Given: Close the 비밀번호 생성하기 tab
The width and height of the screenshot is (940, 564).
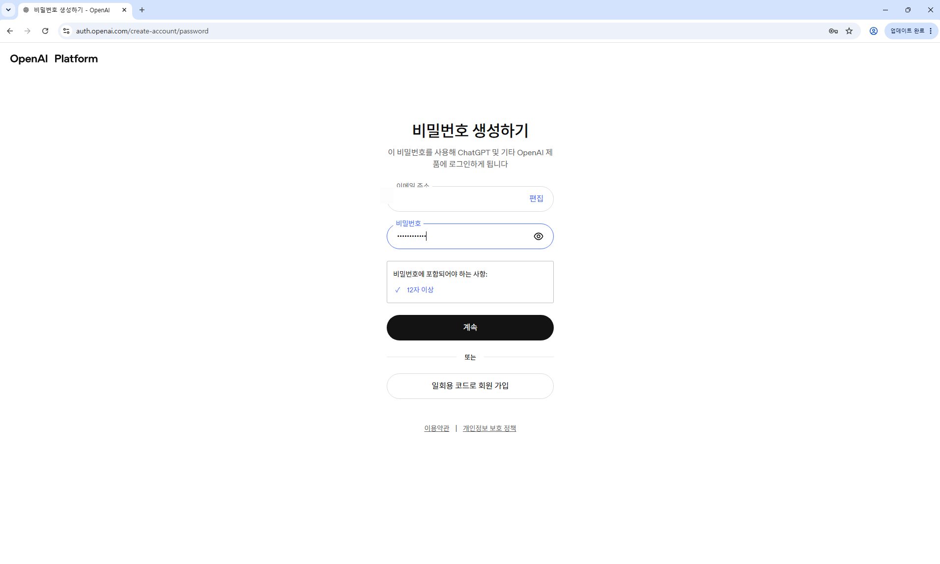Looking at the screenshot, I should pos(124,10).
